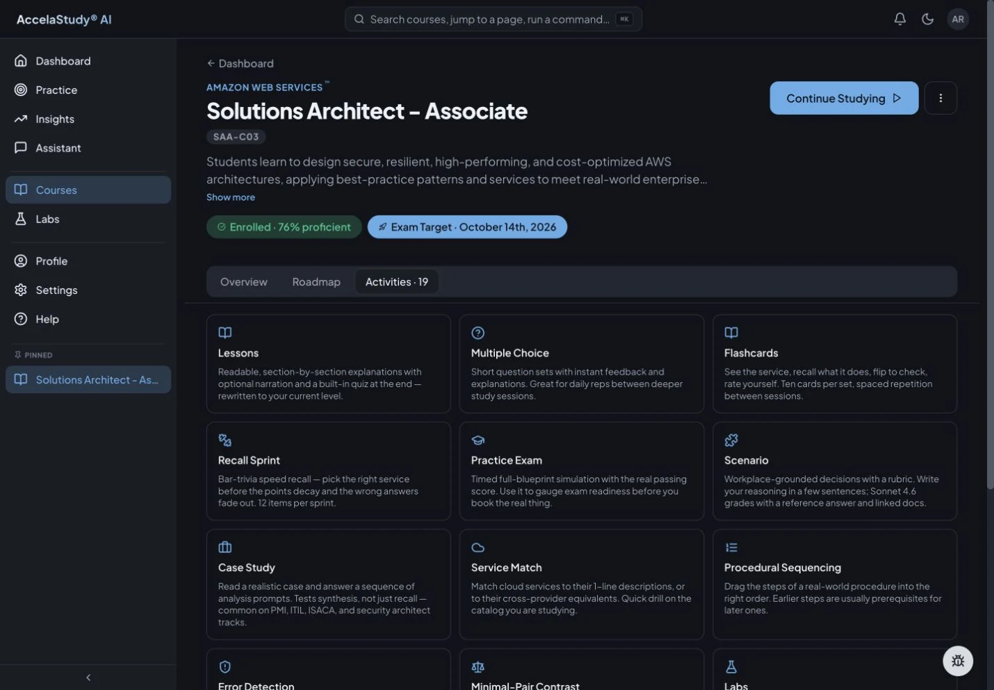Open the Procedural Sequencing activity card

click(835, 584)
